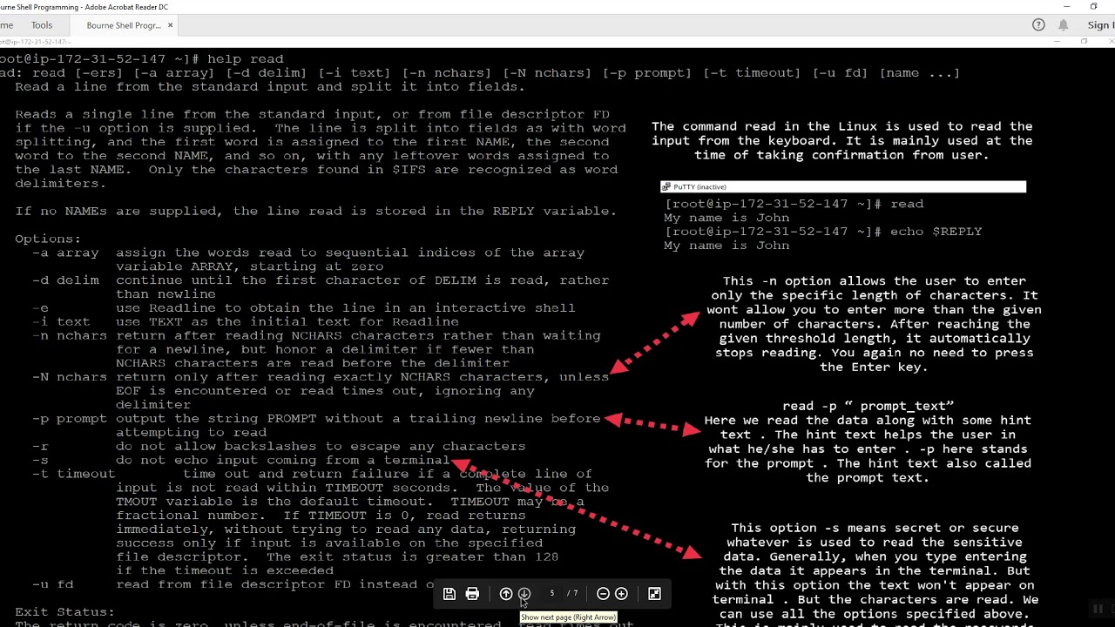Open the notifications bell

pos(1064,25)
